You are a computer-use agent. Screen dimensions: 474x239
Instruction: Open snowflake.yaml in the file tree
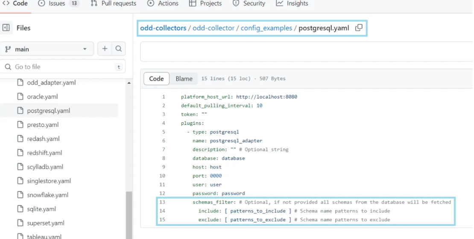tap(47, 195)
